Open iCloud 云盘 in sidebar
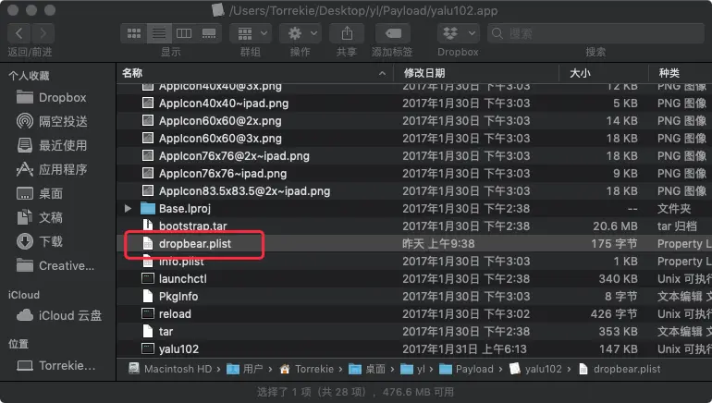This screenshot has height=403, width=712. pyautogui.click(x=59, y=315)
